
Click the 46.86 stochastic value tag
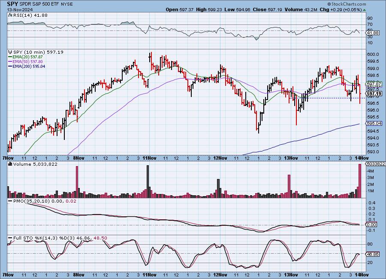pos(373,254)
